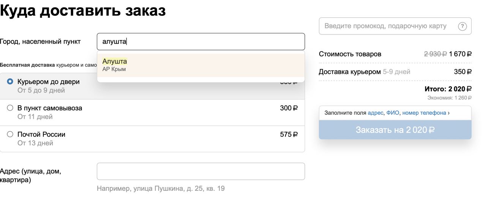
Task: Focus the city input field containing алушта
Action: pyautogui.click(x=201, y=42)
